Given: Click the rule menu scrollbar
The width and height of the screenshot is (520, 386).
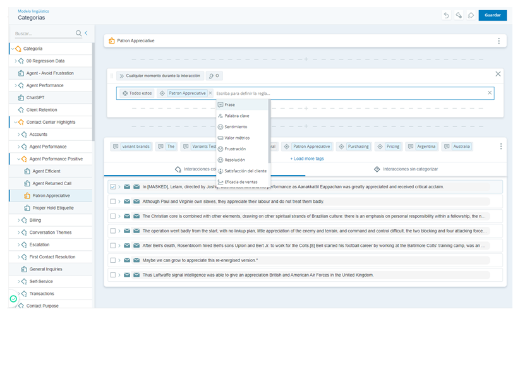Looking at the screenshot, I should click(269, 131).
